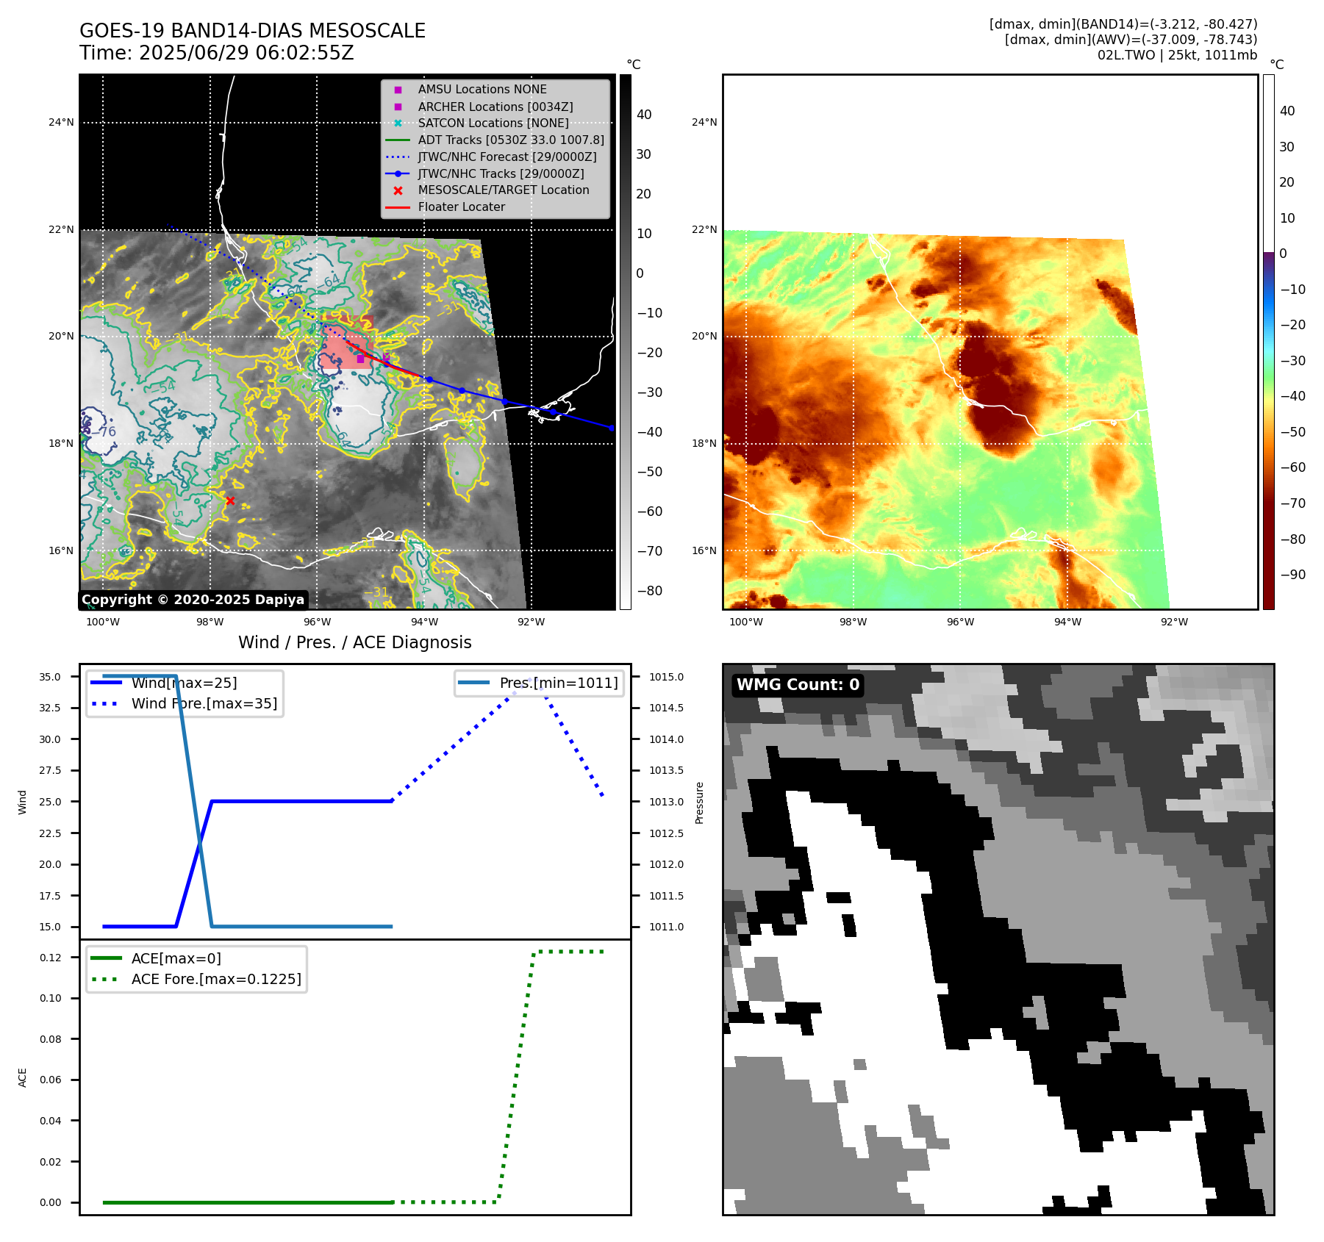Screen dimensions: 1324x1242
Task: Click the '-76' contour label on the infrared map
Action: [x=104, y=432]
